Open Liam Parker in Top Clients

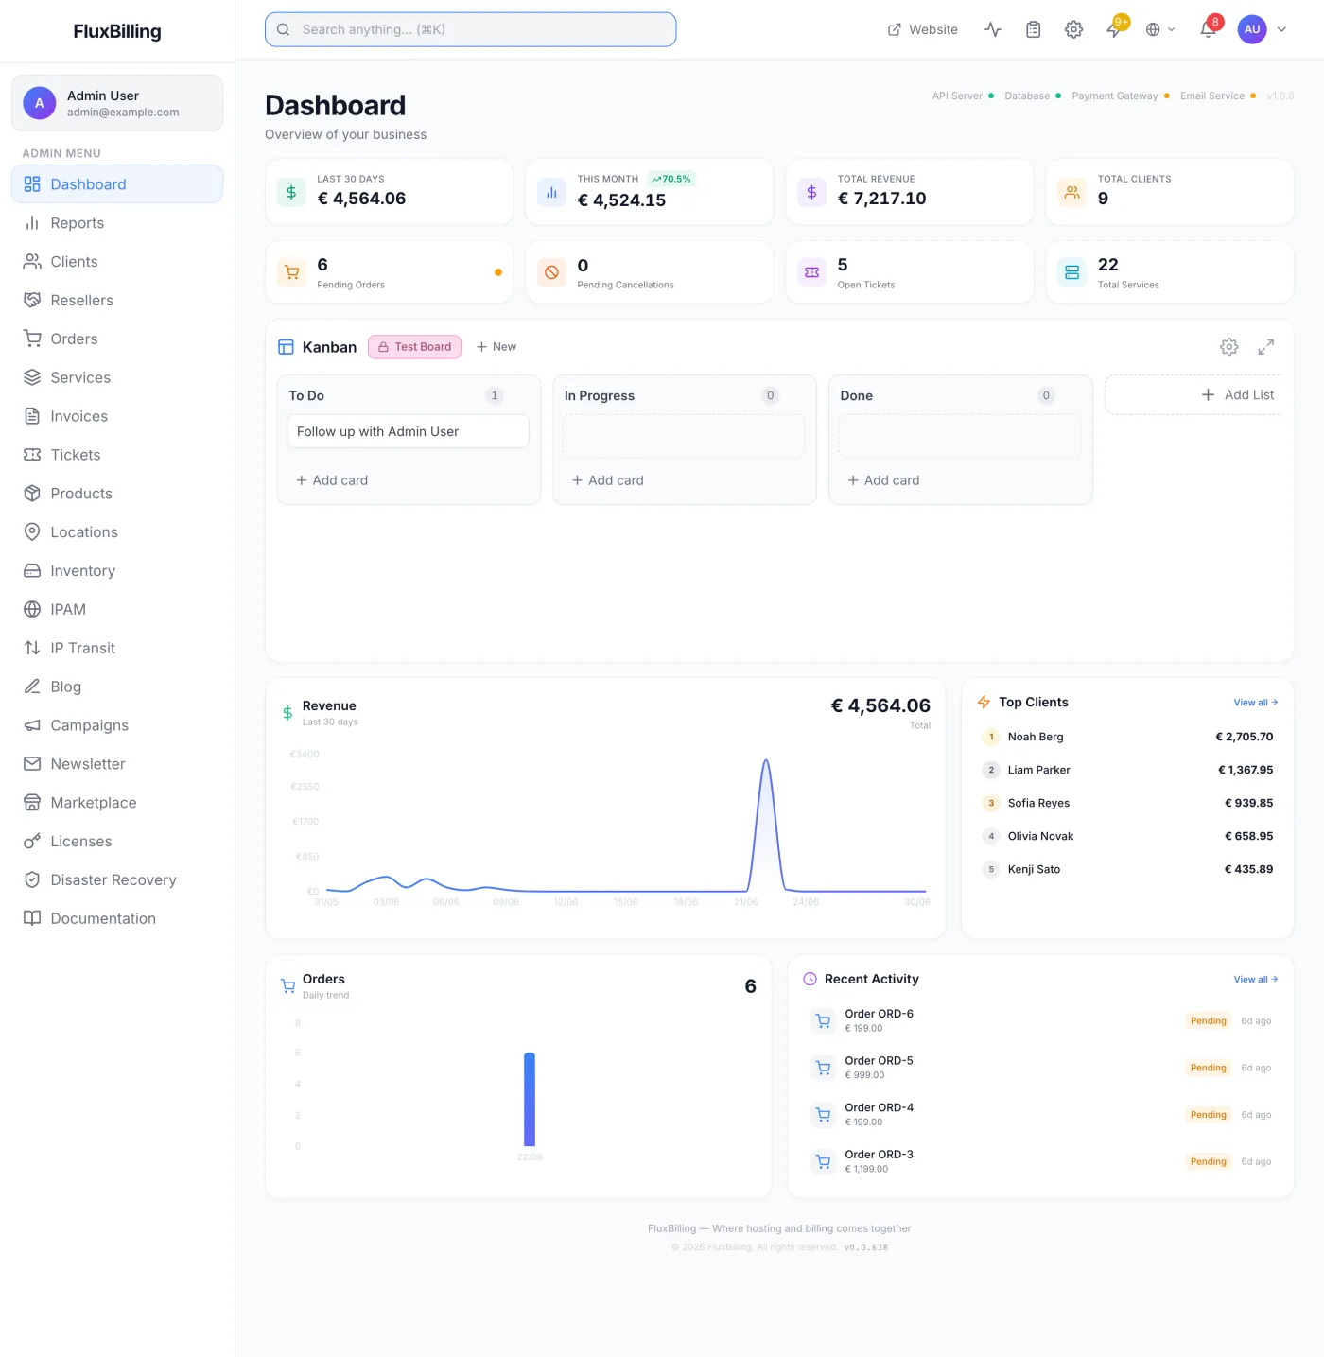(1127, 770)
